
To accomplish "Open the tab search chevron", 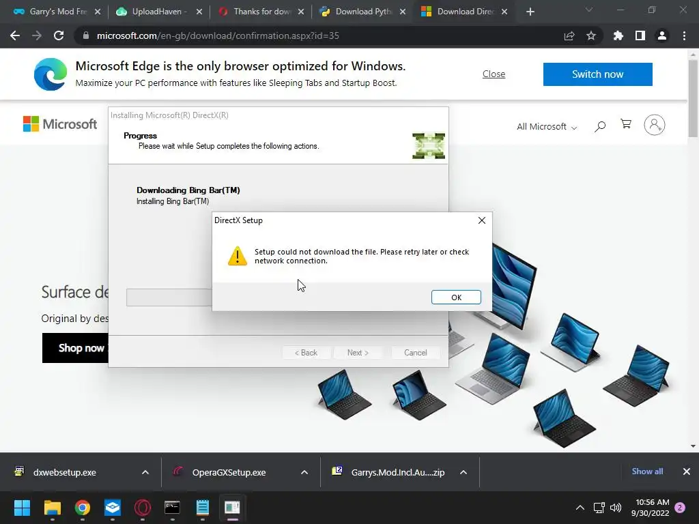I will (589, 10).
